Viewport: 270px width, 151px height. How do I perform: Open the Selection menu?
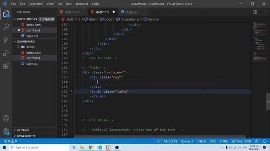pos(36,4)
